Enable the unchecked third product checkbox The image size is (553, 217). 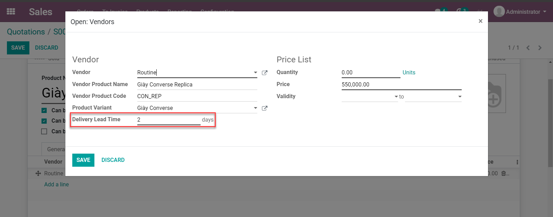(x=44, y=131)
